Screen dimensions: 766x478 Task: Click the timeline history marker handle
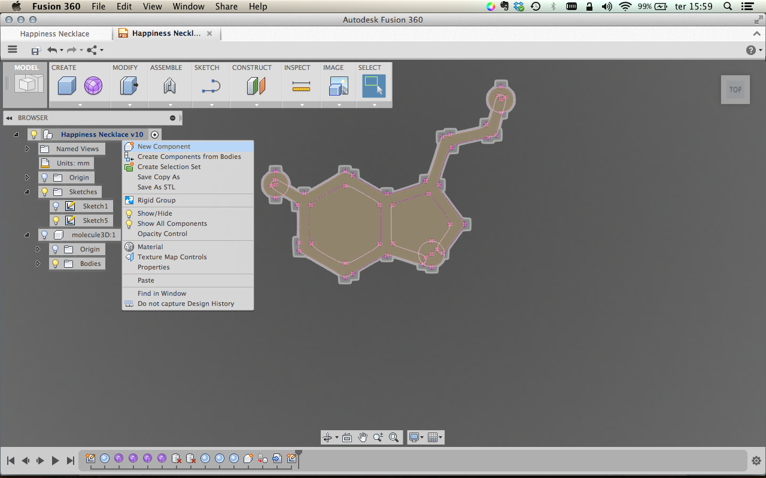[299, 454]
